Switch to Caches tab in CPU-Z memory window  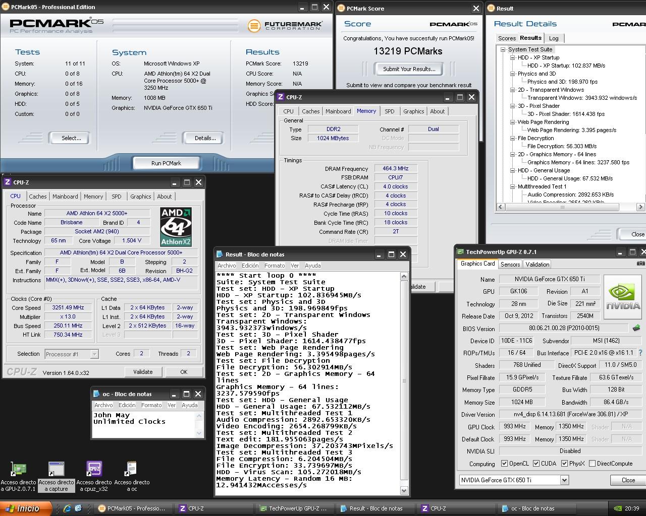click(310, 111)
